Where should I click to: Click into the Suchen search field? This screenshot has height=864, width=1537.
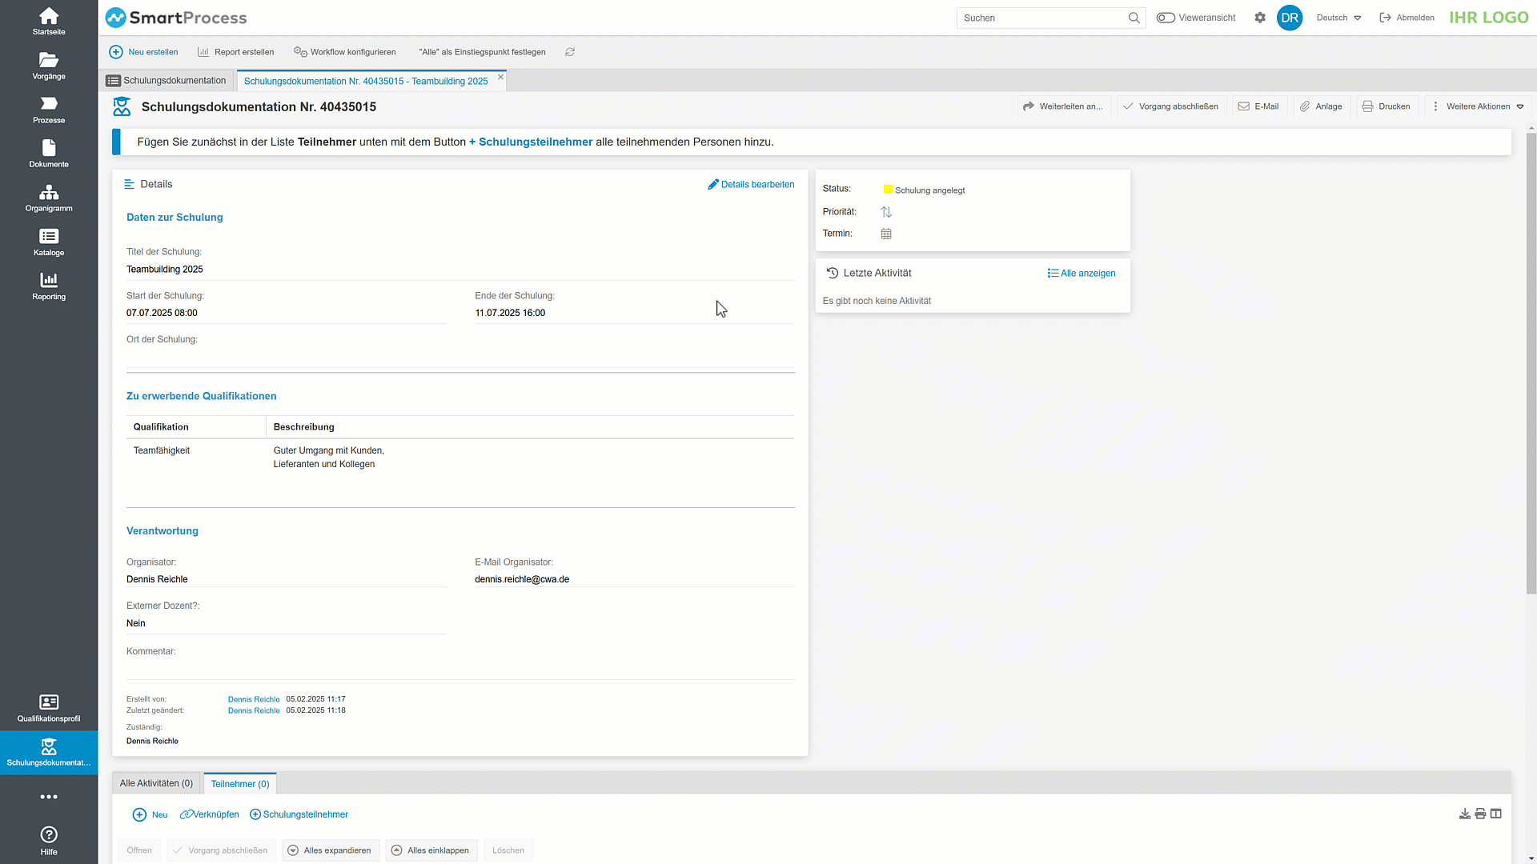pyautogui.click(x=1041, y=18)
